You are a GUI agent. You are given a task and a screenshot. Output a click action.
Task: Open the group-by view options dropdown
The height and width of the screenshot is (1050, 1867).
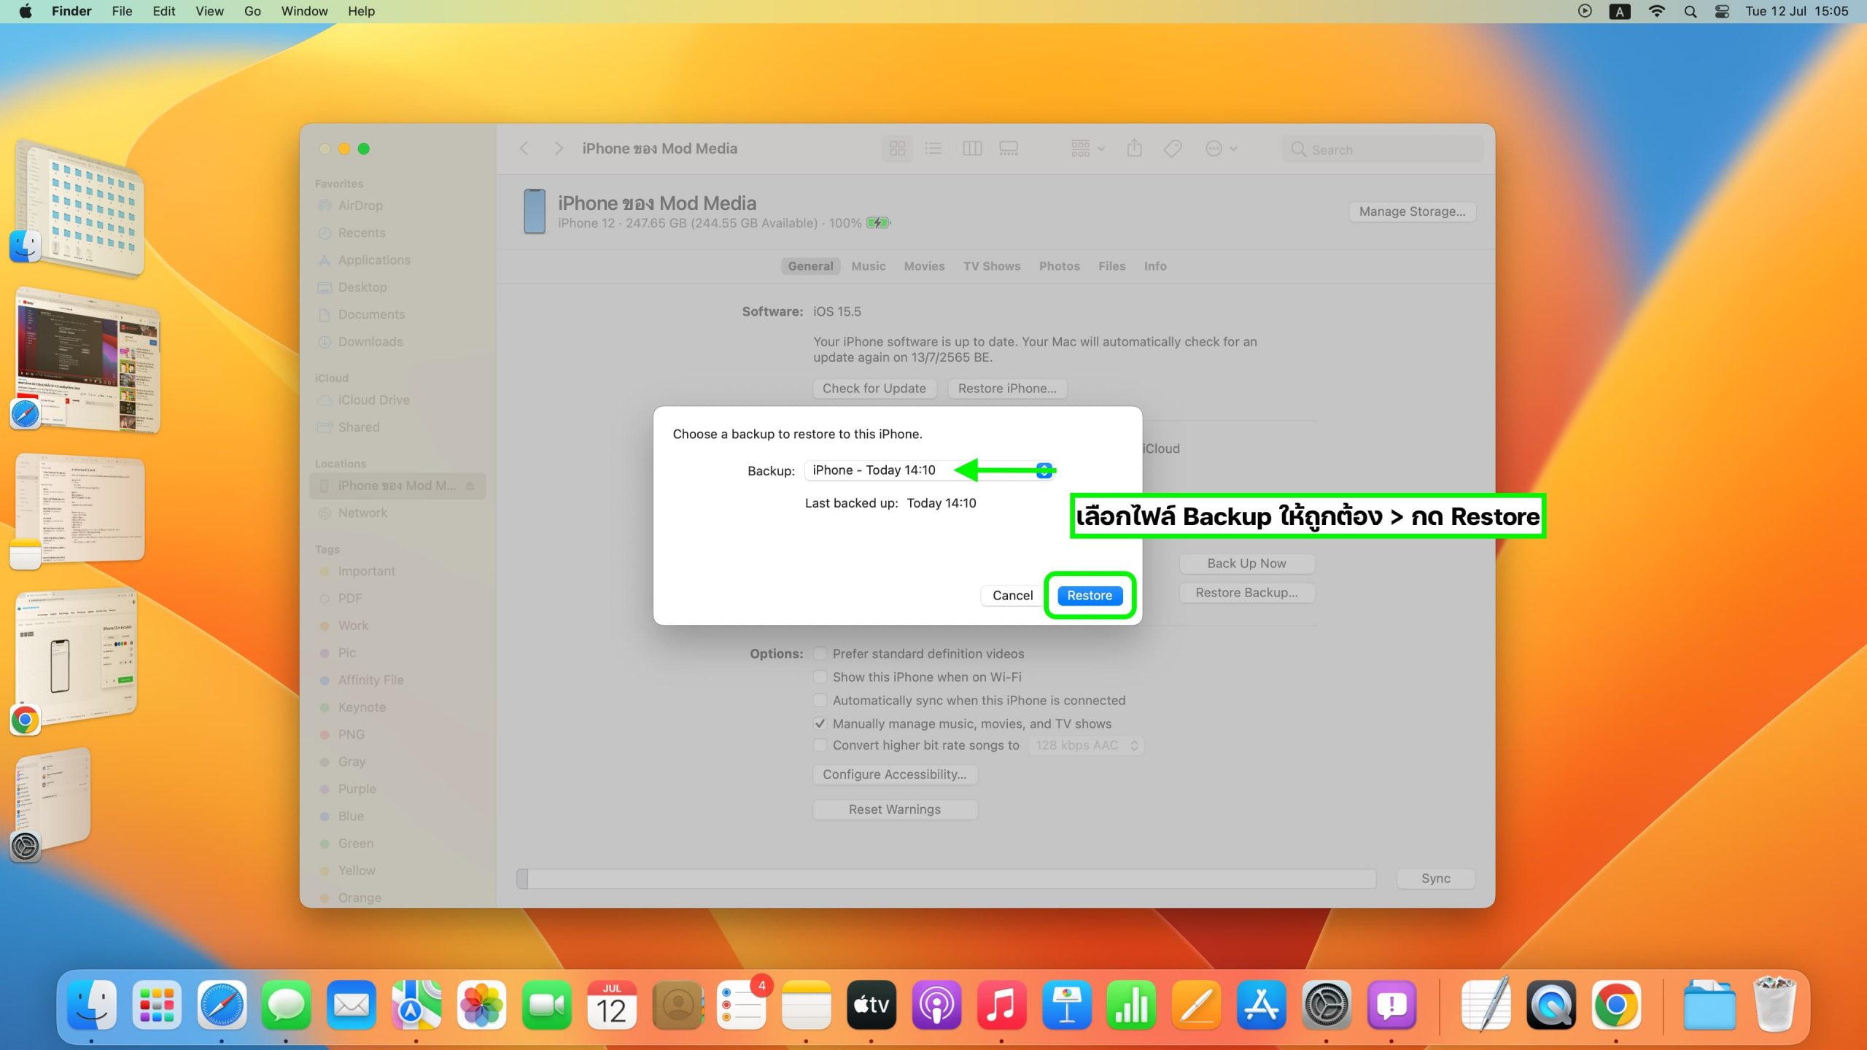click(1087, 149)
